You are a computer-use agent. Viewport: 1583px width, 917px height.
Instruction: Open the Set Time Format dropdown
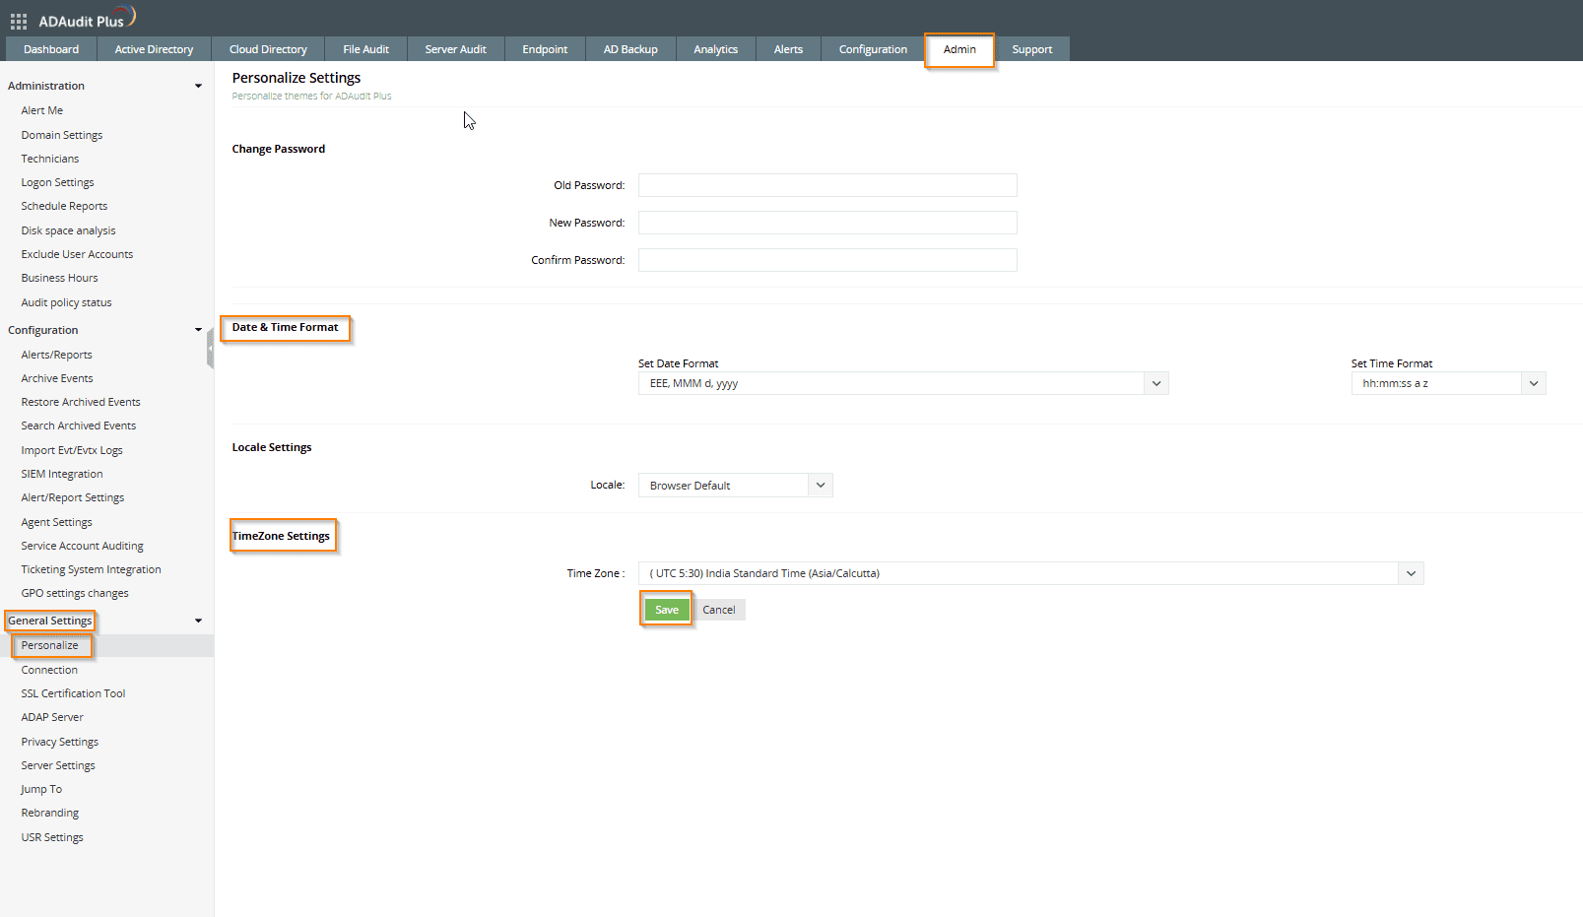1533,384
